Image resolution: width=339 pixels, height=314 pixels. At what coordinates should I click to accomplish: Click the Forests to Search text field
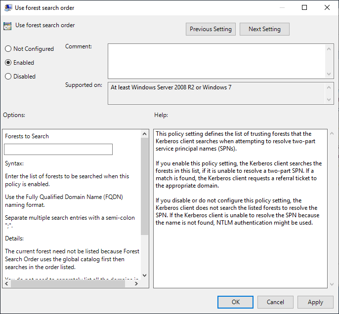[58, 150]
